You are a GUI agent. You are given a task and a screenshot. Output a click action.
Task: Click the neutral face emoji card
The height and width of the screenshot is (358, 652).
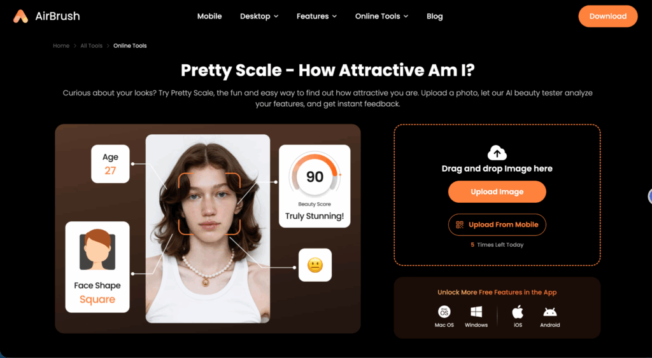[x=315, y=265]
